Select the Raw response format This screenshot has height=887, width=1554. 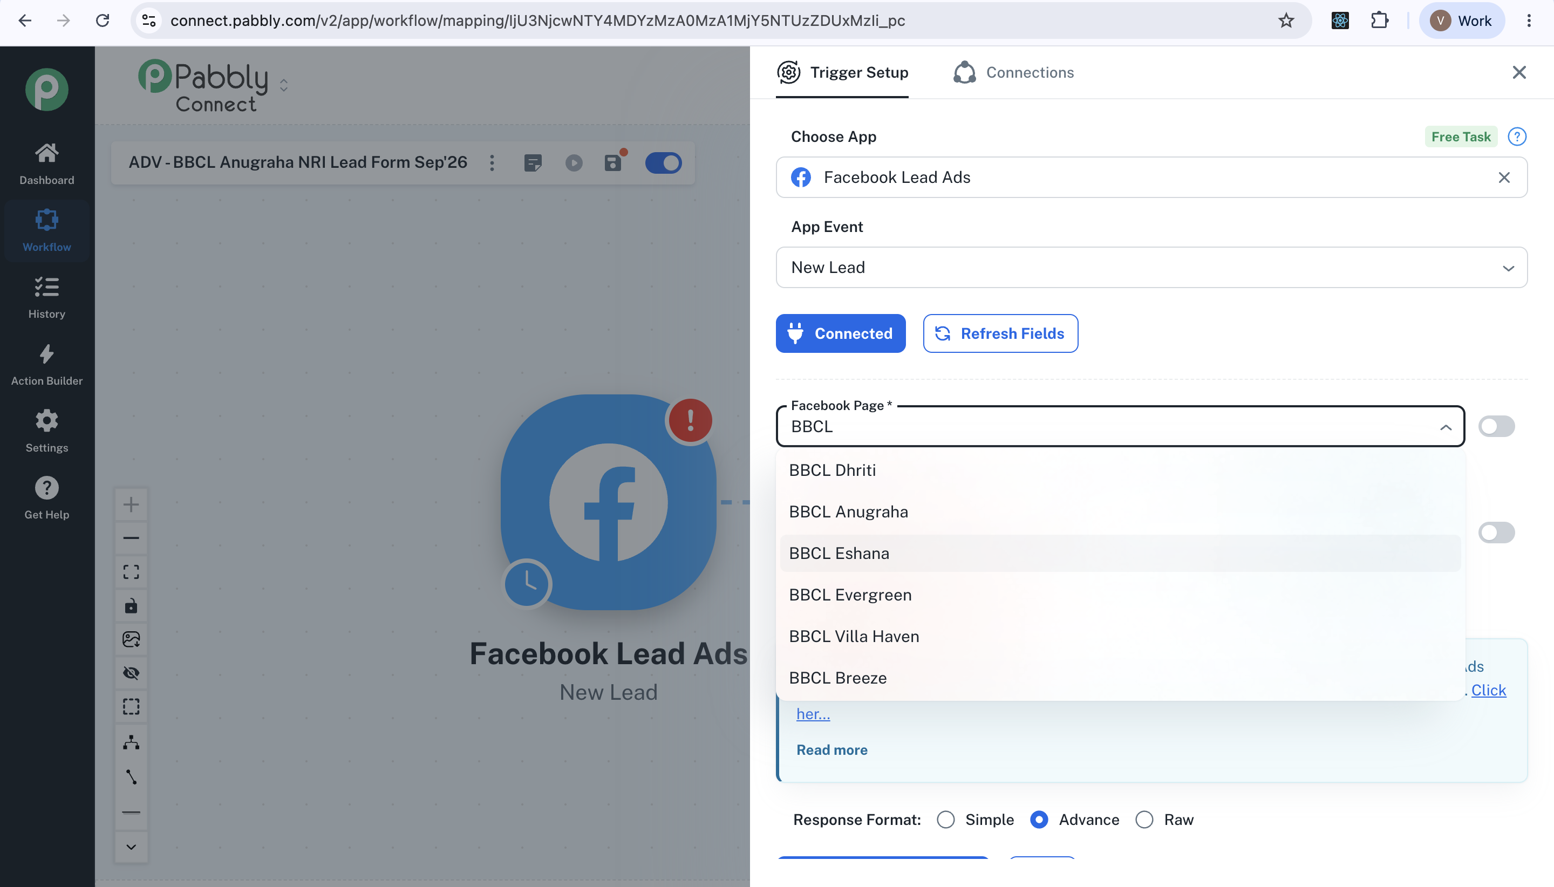(x=1144, y=820)
